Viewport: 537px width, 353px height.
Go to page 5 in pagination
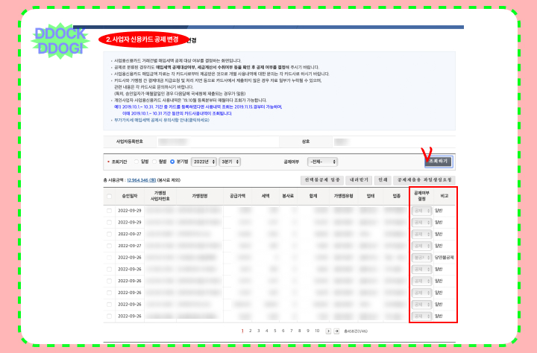275,331
